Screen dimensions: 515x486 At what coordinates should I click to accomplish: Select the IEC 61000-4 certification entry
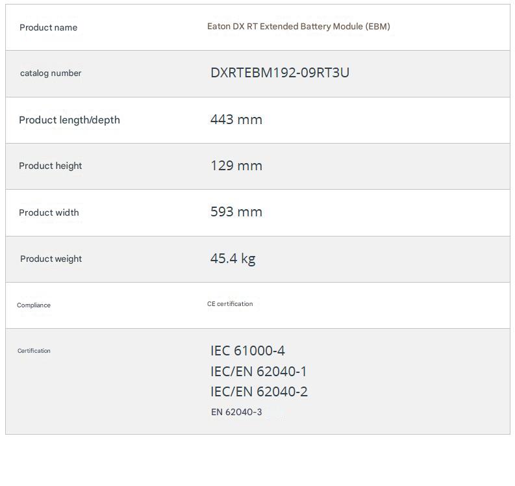point(247,351)
